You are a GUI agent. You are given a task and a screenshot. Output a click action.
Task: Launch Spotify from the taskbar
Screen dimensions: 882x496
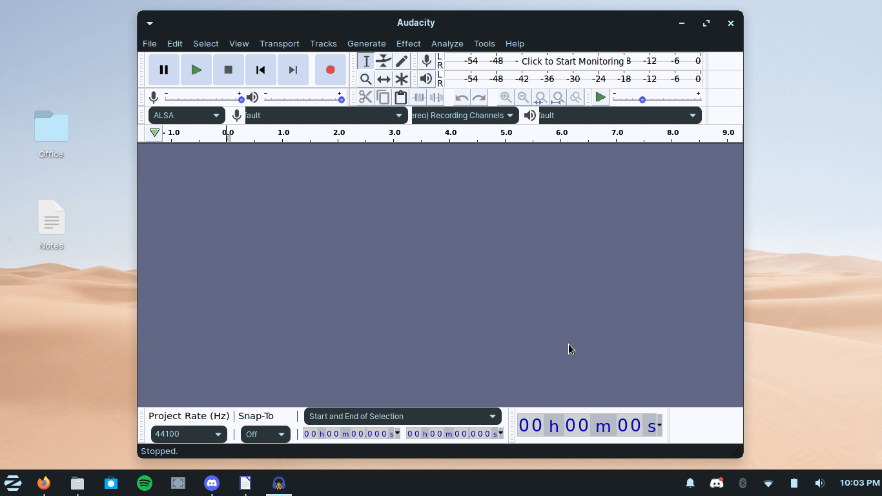coord(145,483)
